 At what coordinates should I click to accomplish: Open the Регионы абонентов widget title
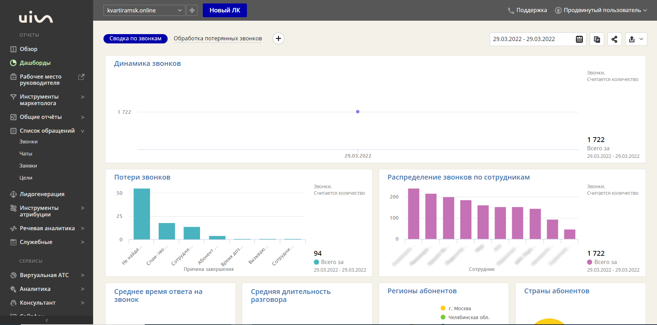[x=422, y=291]
